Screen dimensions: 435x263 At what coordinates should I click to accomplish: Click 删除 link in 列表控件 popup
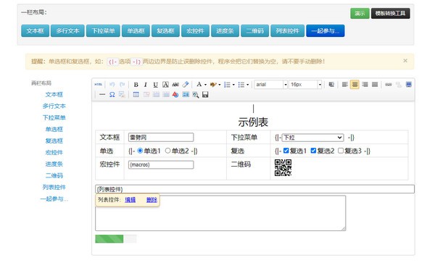click(152, 200)
